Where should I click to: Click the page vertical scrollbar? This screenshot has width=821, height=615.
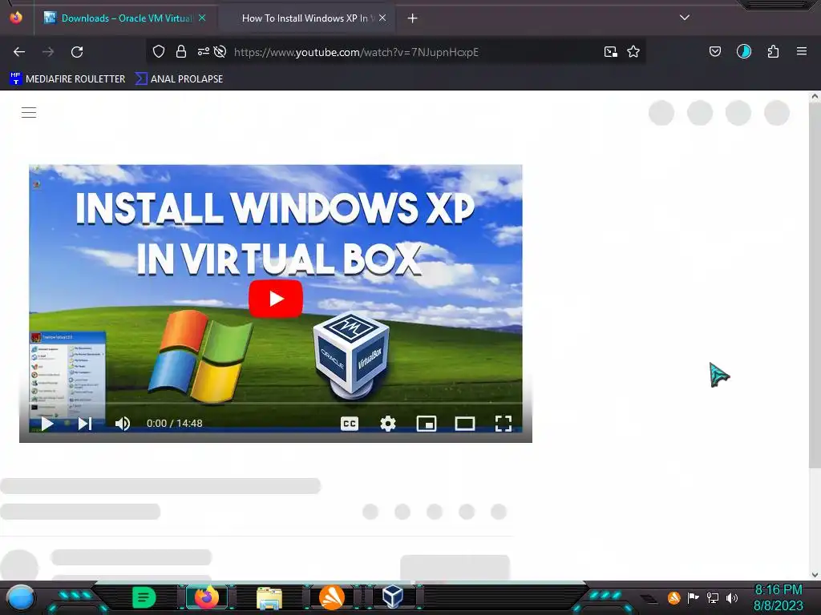click(x=815, y=285)
